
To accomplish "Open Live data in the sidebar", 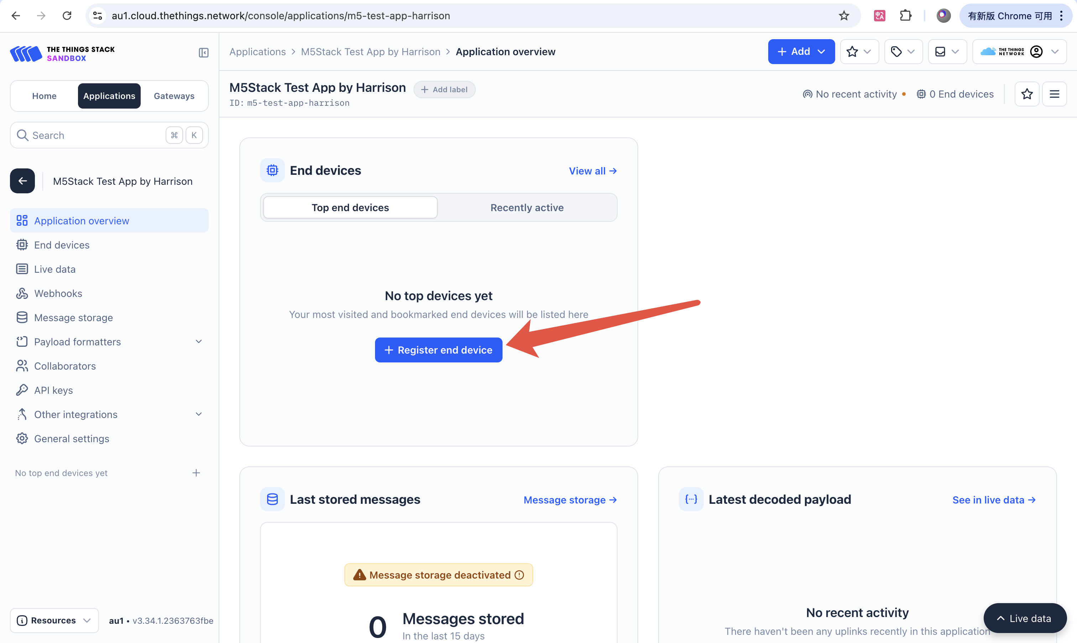I will click(x=109, y=269).
